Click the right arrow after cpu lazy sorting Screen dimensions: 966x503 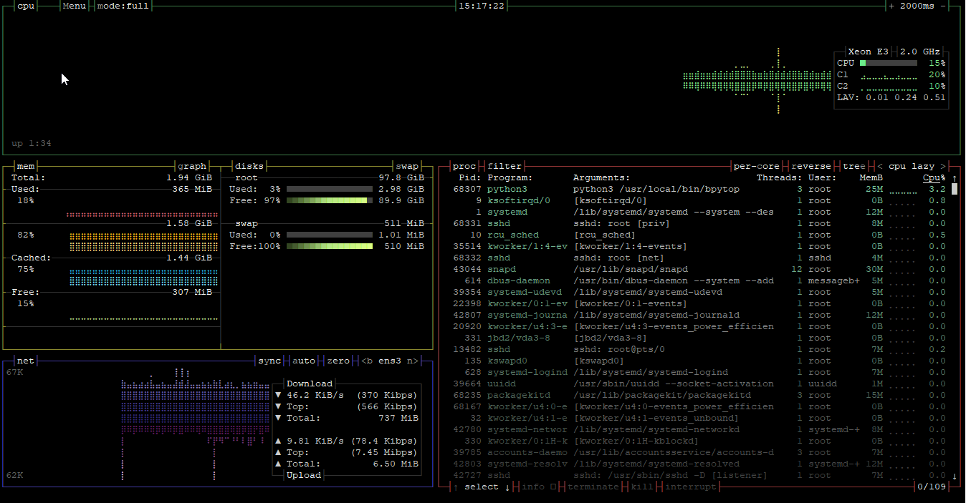pos(943,166)
